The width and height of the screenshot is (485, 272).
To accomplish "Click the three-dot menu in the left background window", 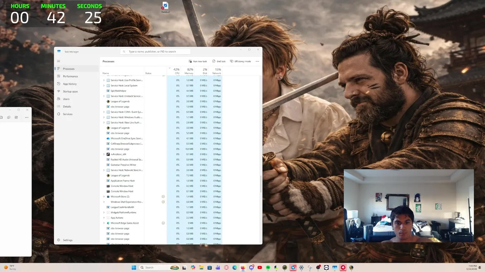I will pos(27,117).
